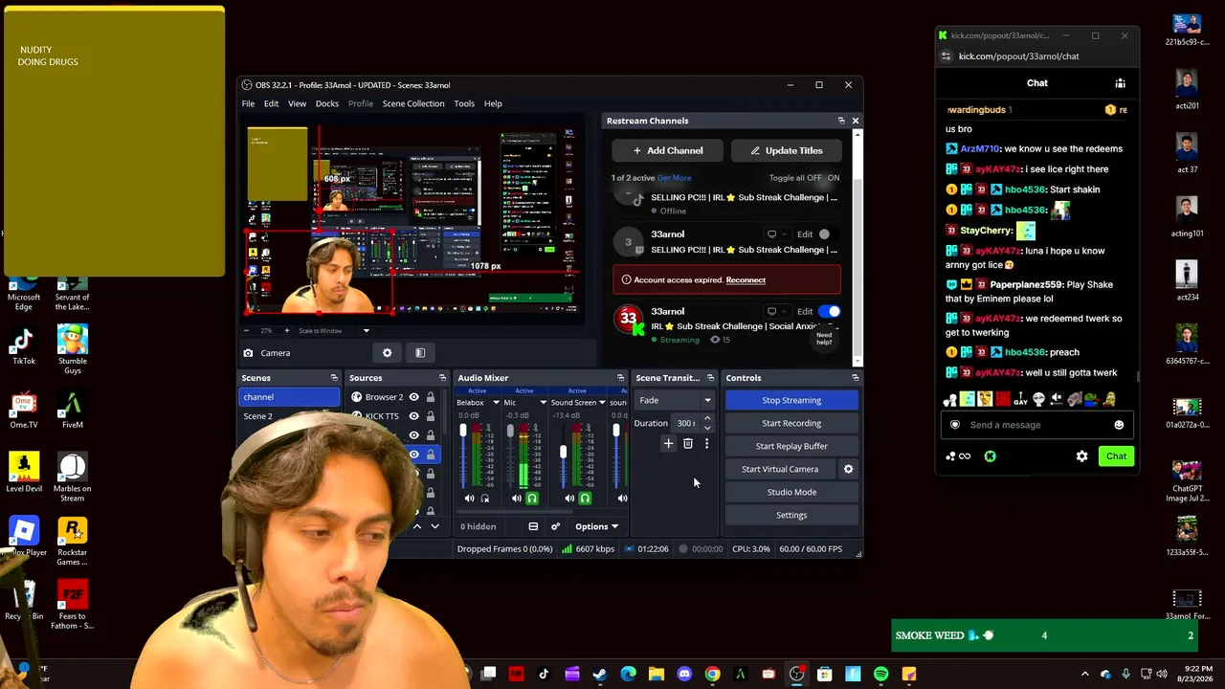Open Google Chrome from the taskbar
The width and height of the screenshot is (1225, 689).
pos(712,675)
